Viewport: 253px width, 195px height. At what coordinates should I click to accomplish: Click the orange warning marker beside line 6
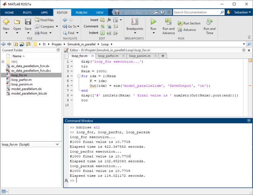click(250, 86)
